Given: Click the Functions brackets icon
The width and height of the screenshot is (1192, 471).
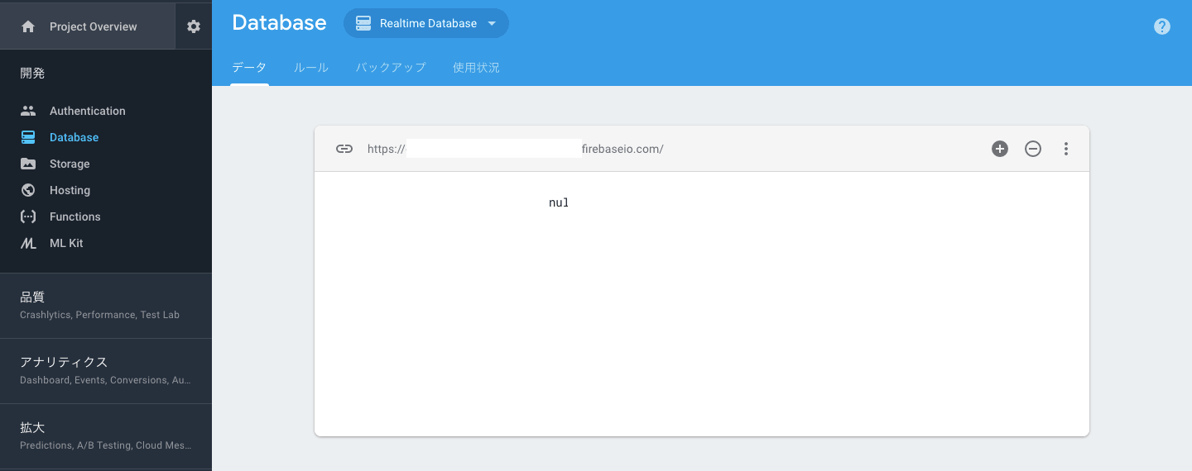Looking at the screenshot, I should pyautogui.click(x=28, y=216).
